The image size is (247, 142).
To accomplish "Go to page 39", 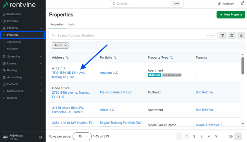I will pos(231,136).
